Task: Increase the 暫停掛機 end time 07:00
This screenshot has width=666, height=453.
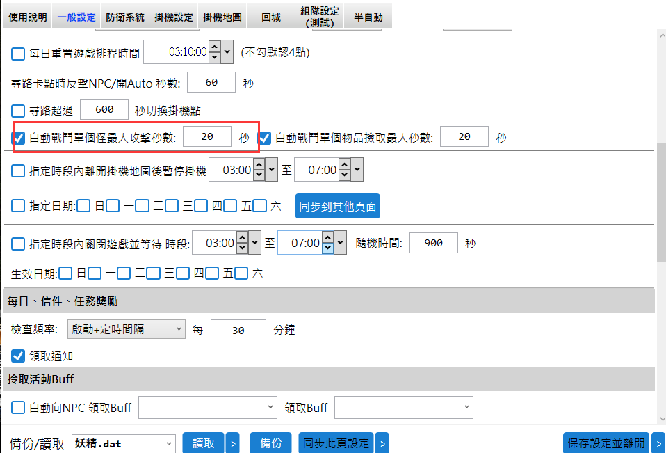Action: 344,164
